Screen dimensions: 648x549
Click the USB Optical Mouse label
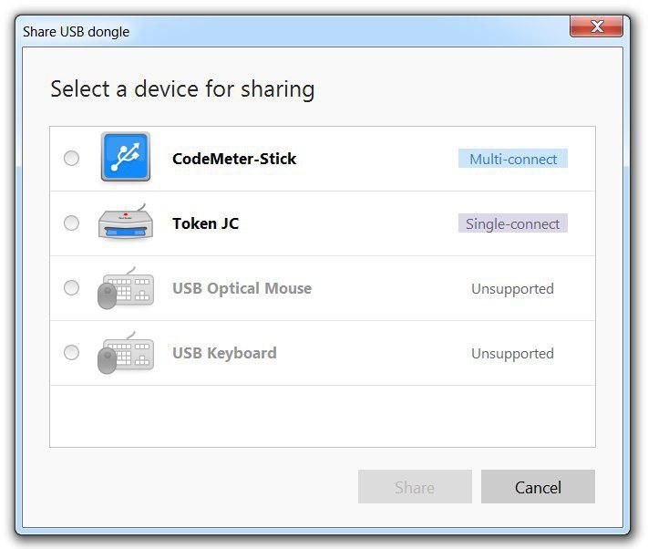[x=242, y=288]
